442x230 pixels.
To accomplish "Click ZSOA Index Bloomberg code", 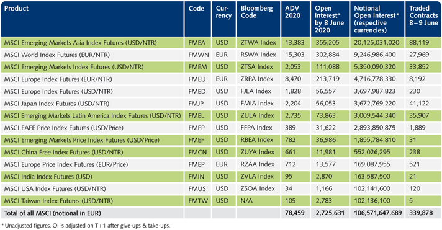I will click(x=258, y=188).
